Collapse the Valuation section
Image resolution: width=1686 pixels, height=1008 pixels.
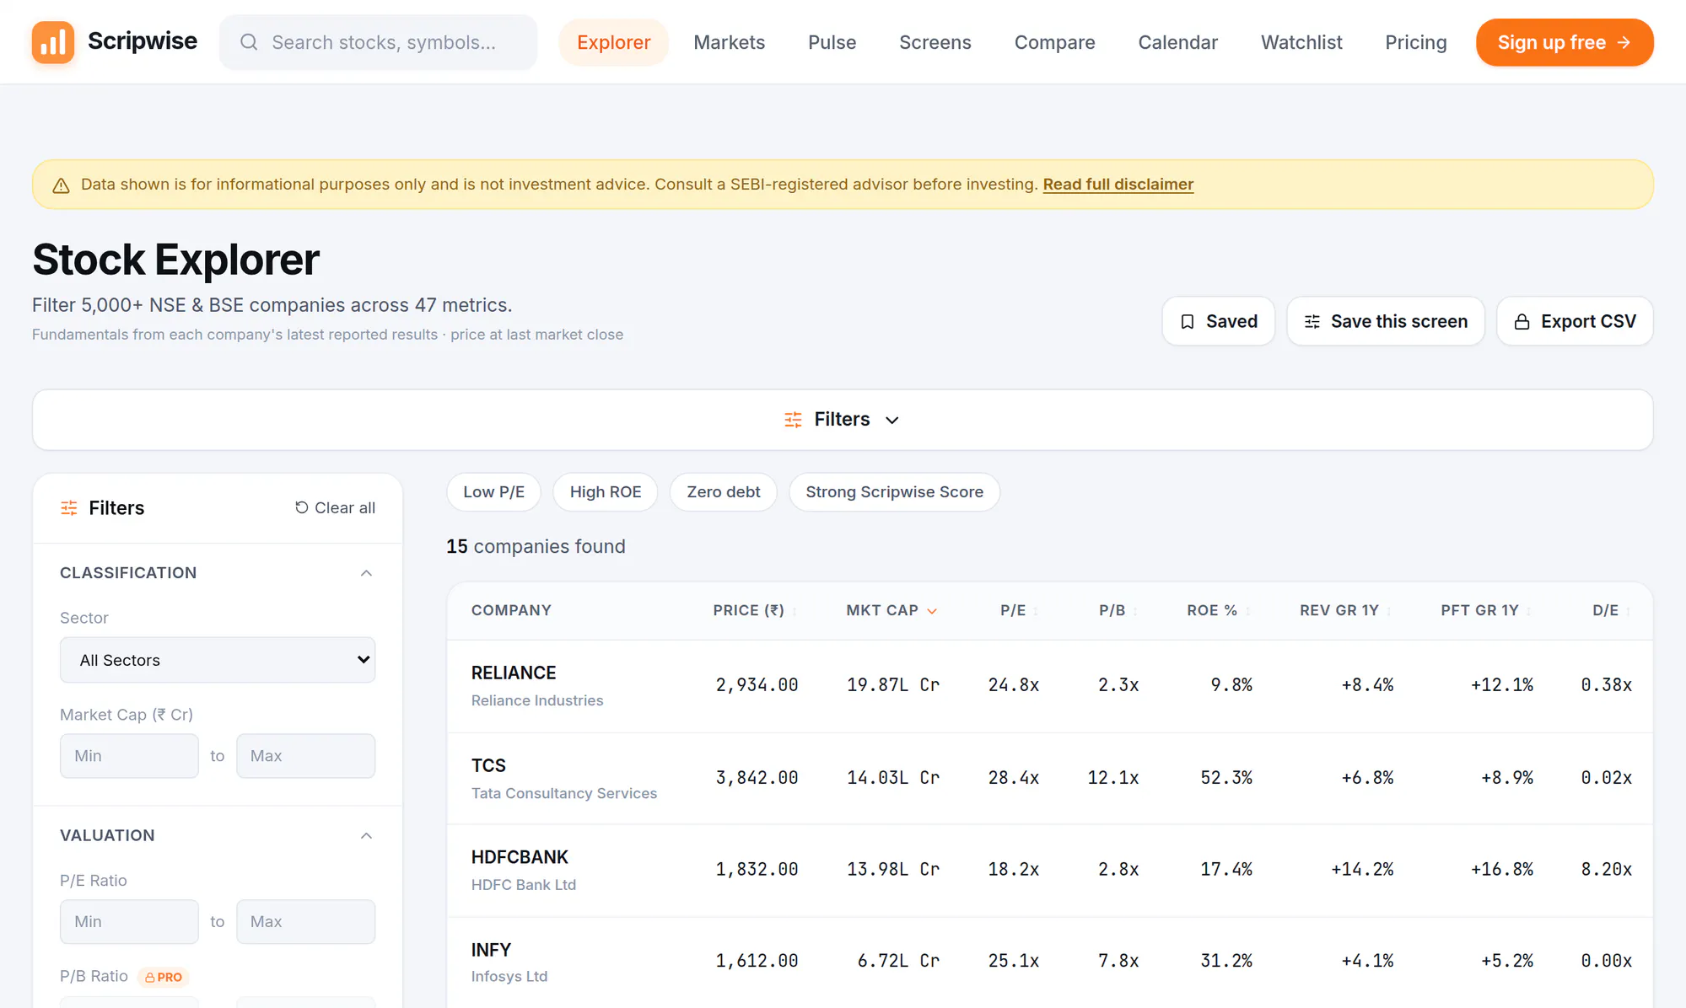[366, 836]
